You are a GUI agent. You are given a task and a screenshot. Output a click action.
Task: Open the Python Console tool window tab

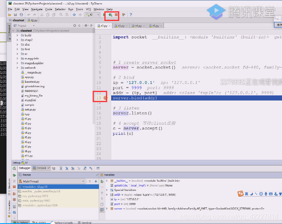[x=62, y=222]
